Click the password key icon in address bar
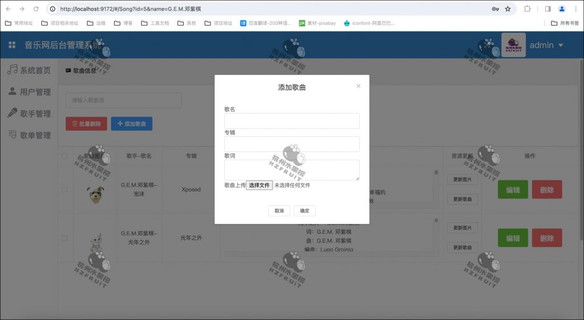This screenshot has height=320, width=584. pyautogui.click(x=495, y=9)
